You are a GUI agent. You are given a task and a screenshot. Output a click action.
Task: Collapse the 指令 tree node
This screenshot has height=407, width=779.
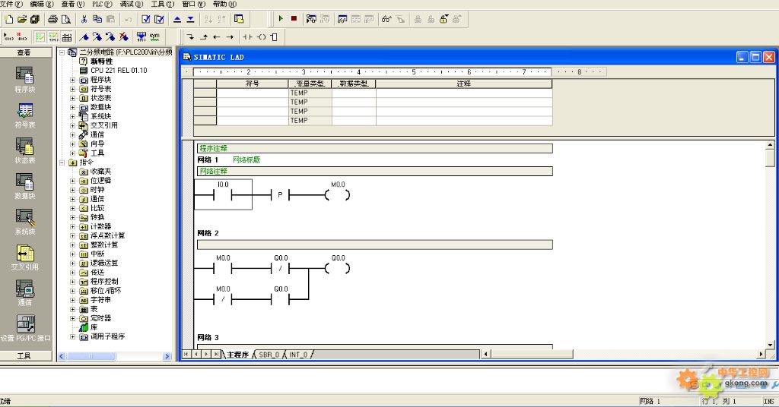coord(62,162)
